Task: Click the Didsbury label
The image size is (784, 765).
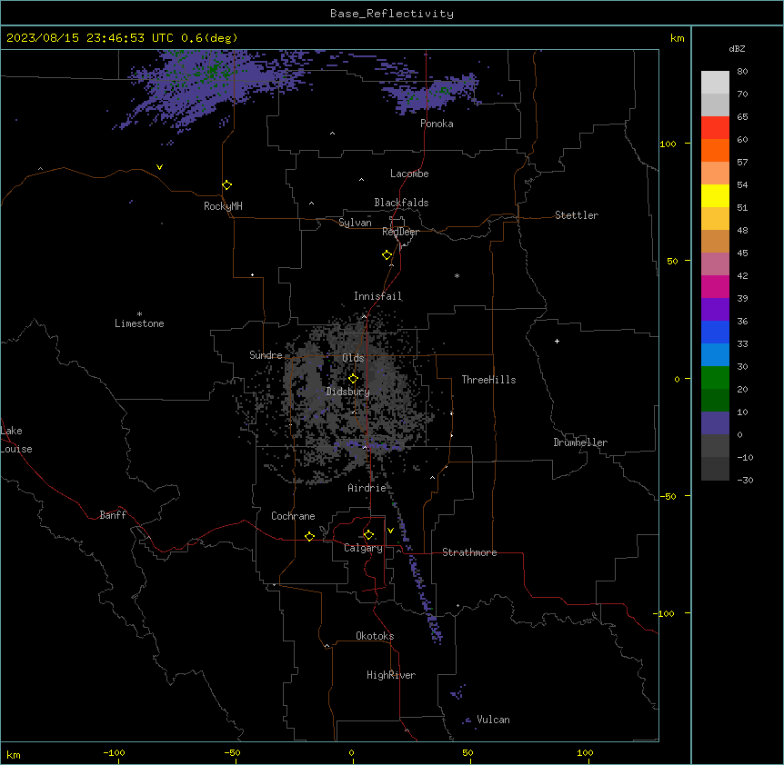Action: click(348, 392)
